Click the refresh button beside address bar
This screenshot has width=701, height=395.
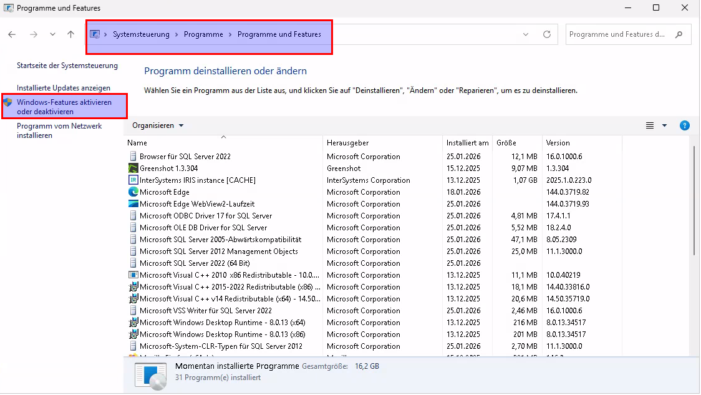click(547, 34)
